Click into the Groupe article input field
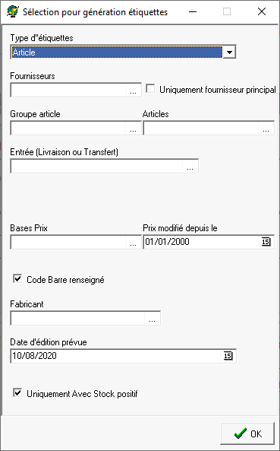Screen dimensions: 280x451 tap(68, 129)
